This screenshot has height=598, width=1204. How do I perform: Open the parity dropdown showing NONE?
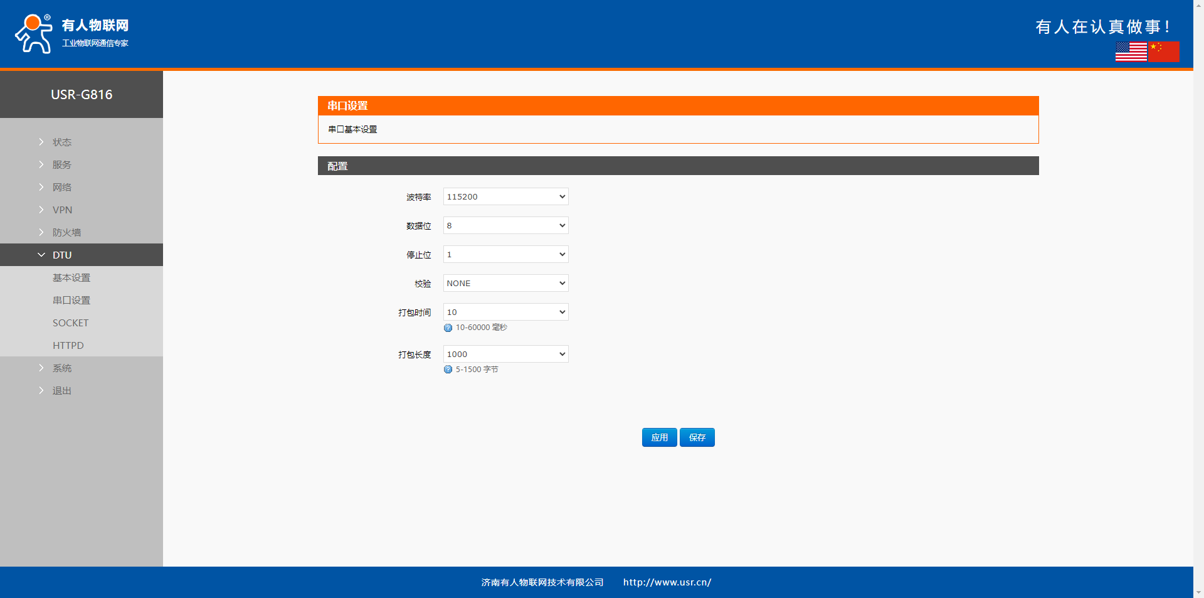pos(505,284)
